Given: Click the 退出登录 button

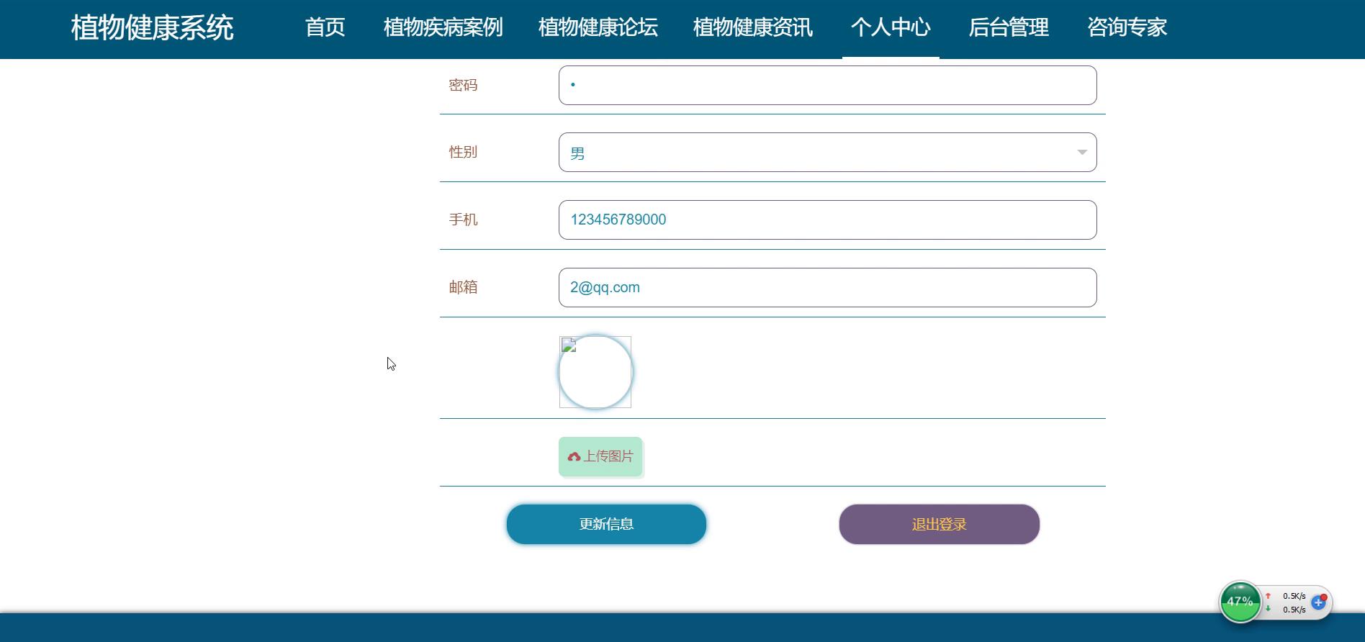Looking at the screenshot, I should point(939,525).
